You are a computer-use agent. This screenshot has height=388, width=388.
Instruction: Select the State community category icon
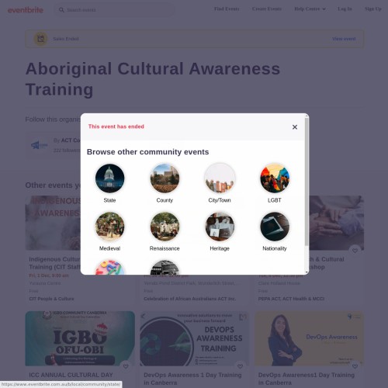coord(109,178)
